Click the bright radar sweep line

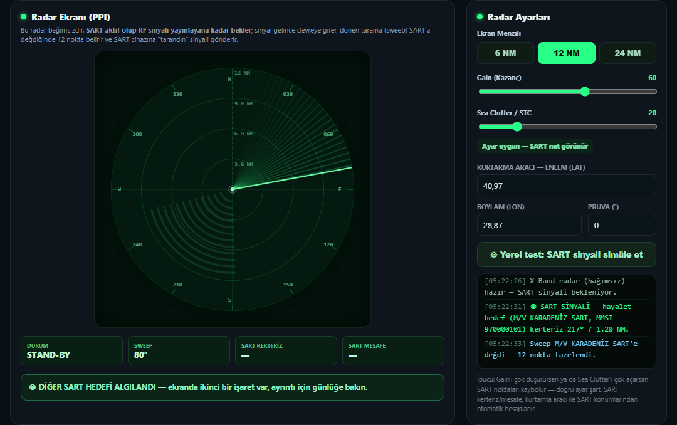pyautogui.click(x=292, y=178)
